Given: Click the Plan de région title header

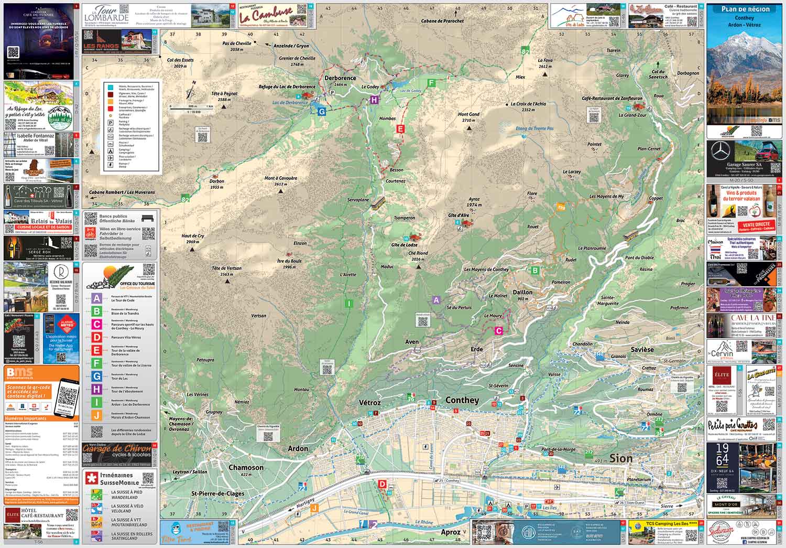Looking at the screenshot, I should (745, 9).
